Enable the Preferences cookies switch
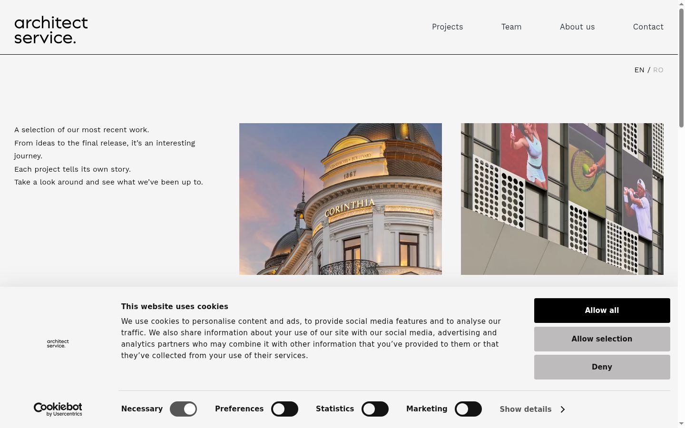Image resolution: width=685 pixels, height=428 pixels. point(284,409)
